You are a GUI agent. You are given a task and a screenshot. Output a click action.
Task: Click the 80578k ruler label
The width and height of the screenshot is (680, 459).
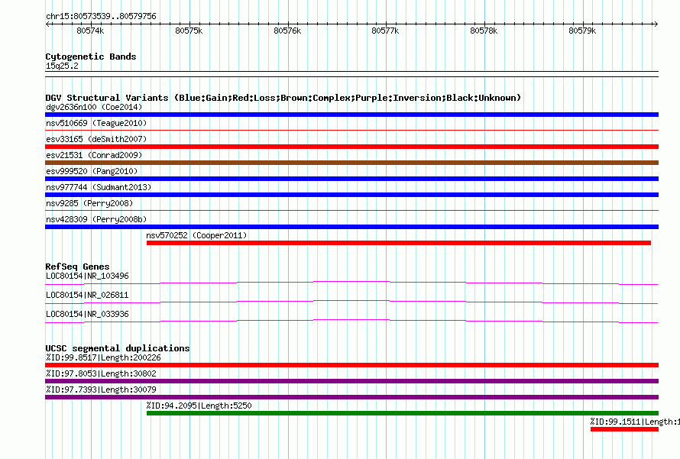(484, 31)
